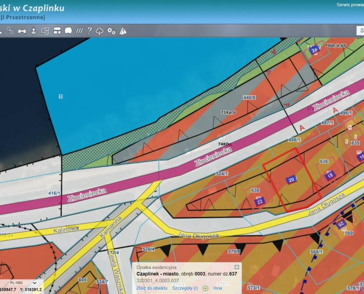Click the triple slash hatch icon
The height and width of the screenshot is (294, 364).
point(79,31)
